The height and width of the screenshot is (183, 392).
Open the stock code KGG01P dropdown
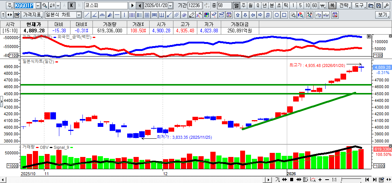[37, 6]
